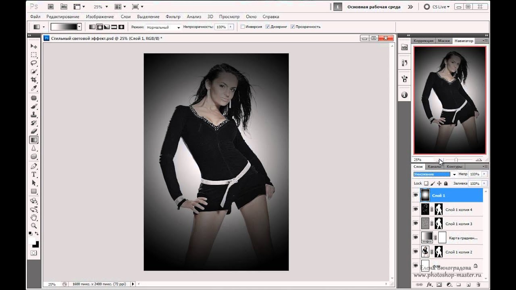
Task: Launch Adobe Bridge from the top bar
Action: [50, 7]
